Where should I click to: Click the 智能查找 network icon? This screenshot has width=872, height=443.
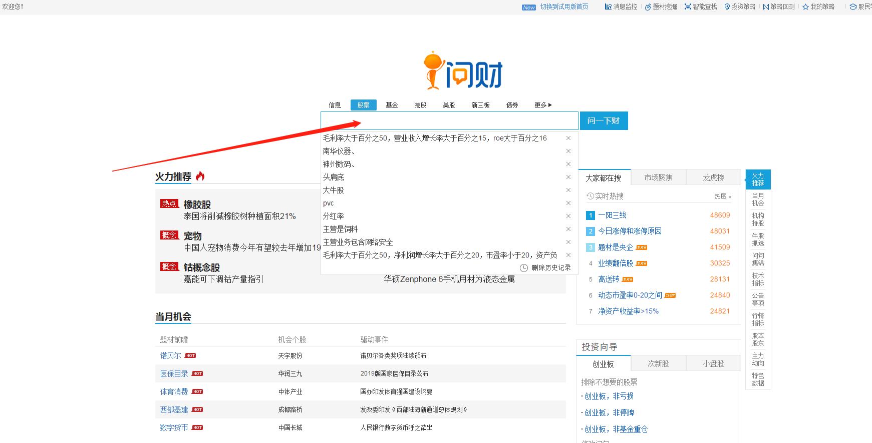(688, 7)
